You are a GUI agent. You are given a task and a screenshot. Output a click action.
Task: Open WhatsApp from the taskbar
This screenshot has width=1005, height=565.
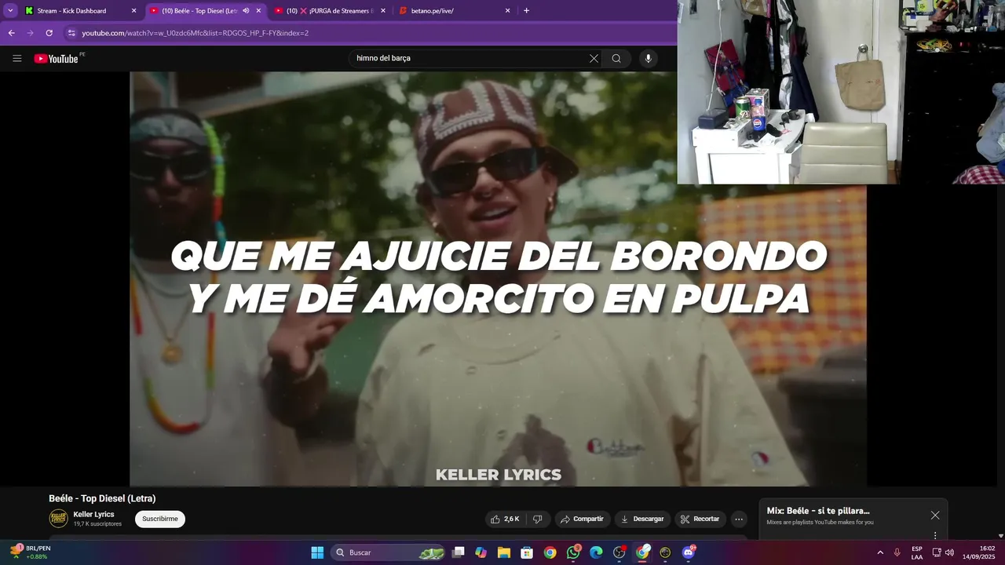[x=573, y=552]
